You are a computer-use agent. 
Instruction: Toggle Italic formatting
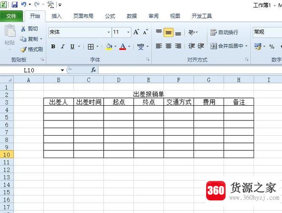63,46
